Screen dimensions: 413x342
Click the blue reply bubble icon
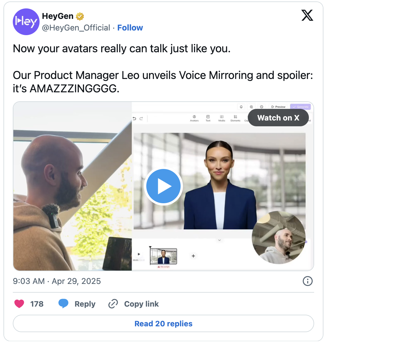[x=63, y=304]
